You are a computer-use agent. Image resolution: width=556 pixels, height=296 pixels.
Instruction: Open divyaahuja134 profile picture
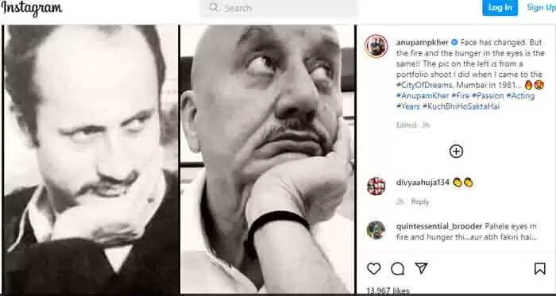[376, 186]
